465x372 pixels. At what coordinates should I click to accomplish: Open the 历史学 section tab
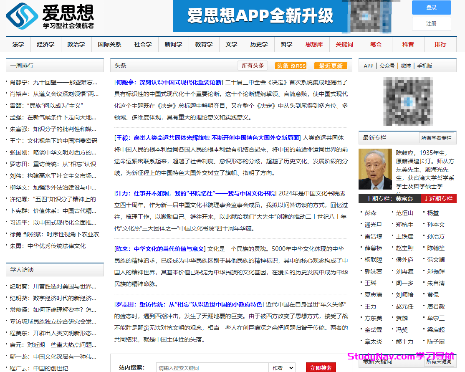pyautogui.click(x=259, y=44)
